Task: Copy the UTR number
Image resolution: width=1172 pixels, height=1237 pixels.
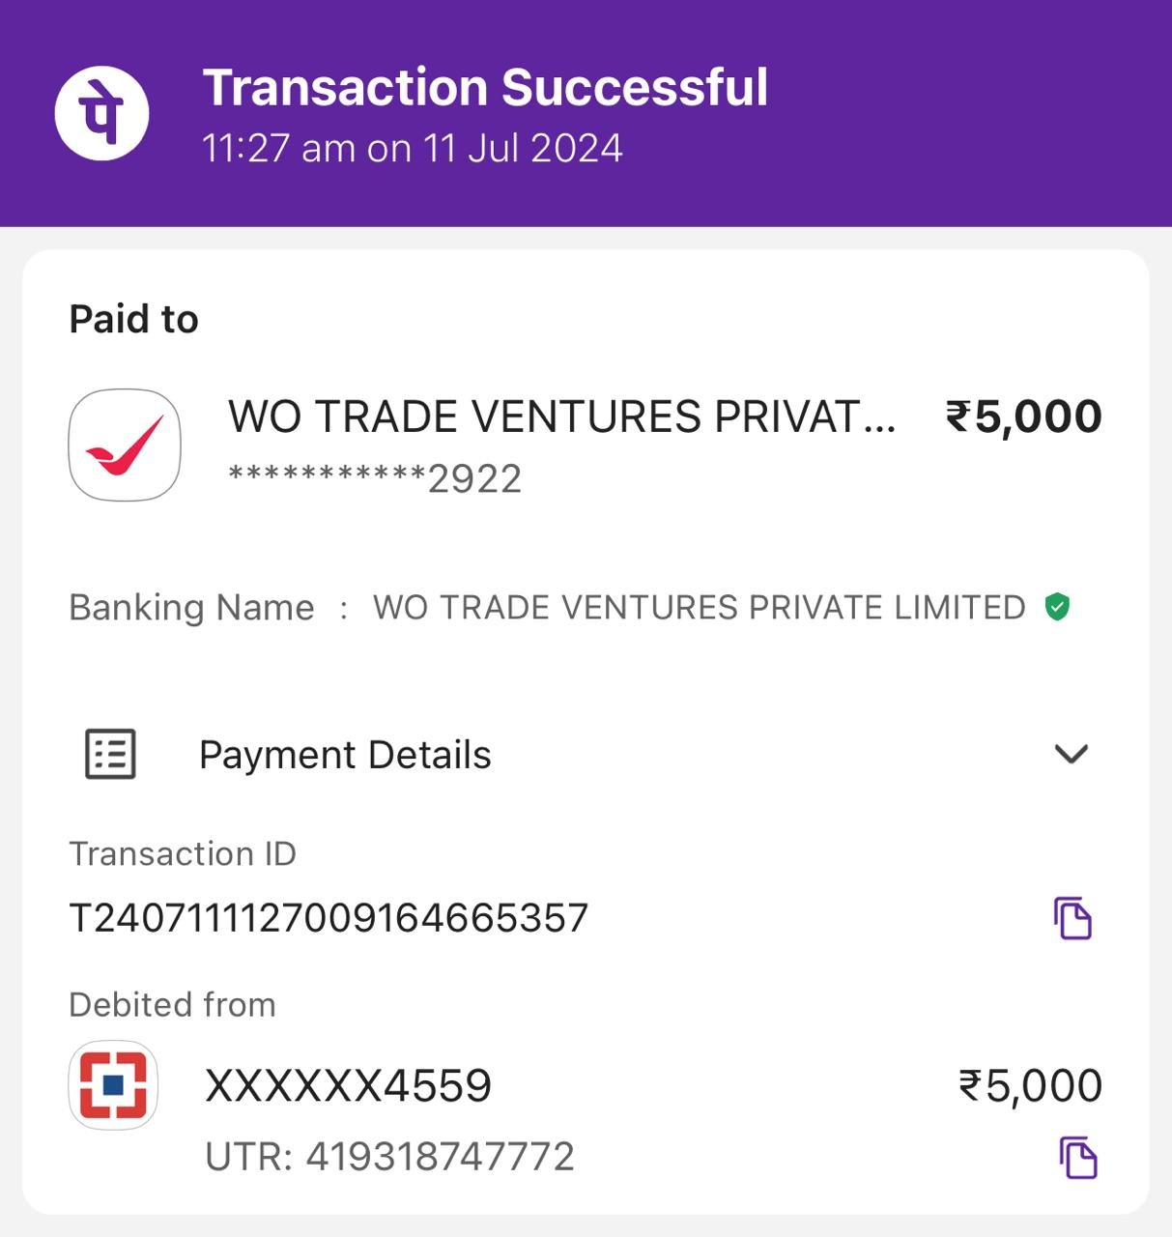Action: point(1078,1157)
